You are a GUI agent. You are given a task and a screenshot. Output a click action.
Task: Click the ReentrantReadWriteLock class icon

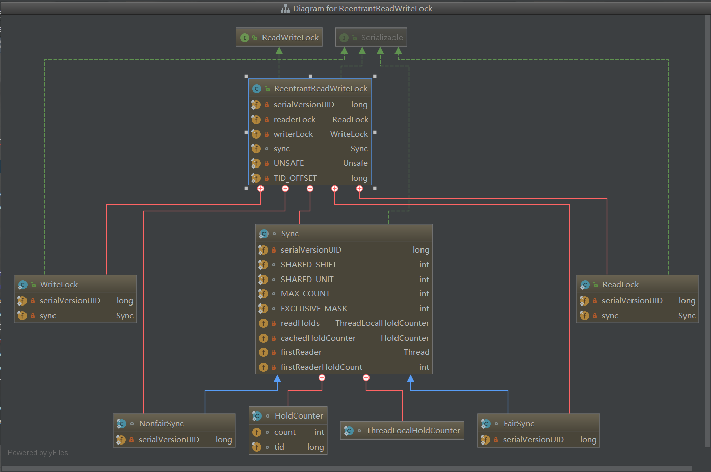pyautogui.click(x=257, y=89)
